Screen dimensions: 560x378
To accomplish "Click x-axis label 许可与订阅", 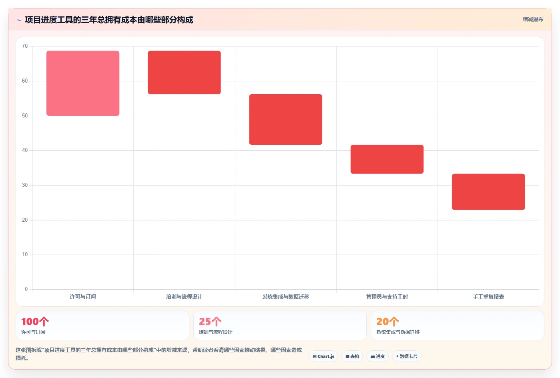I will tap(83, 297).
